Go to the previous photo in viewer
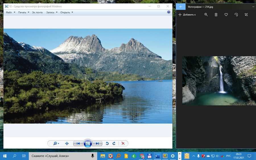The width and height of the screenshot is (256, 160). point(78,143)
